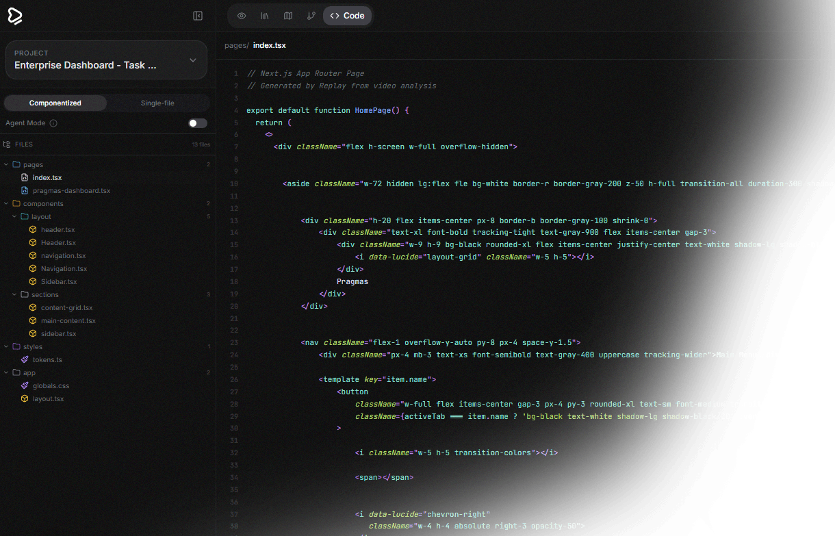Image resolution: width=835 pixels, height=536 pixels.
Task: Open pragmas-dashboard.tsx file
Action: click(x=71, y=190)
